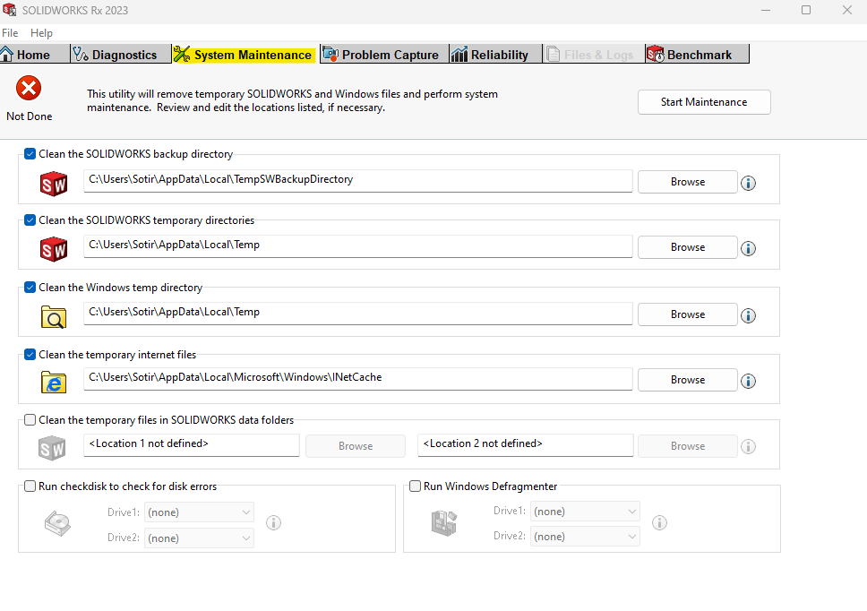
Task: Browse for the temporary internet files folder
Action: pyautogui.click(x=687, y=380)
